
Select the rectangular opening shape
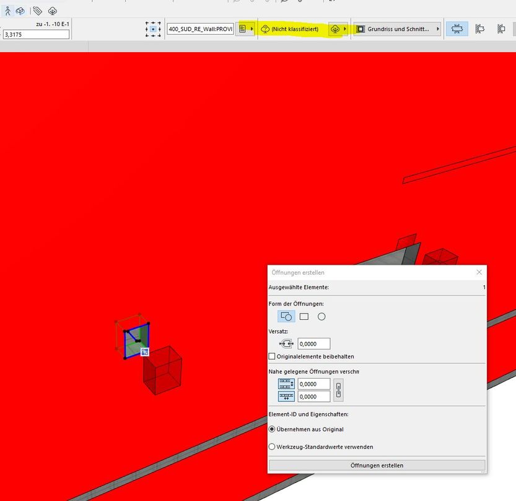pos(304,316)
